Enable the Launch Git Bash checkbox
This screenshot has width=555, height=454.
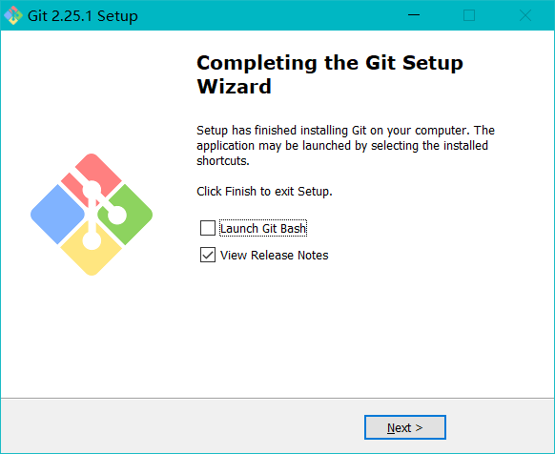tap(208, 228)
